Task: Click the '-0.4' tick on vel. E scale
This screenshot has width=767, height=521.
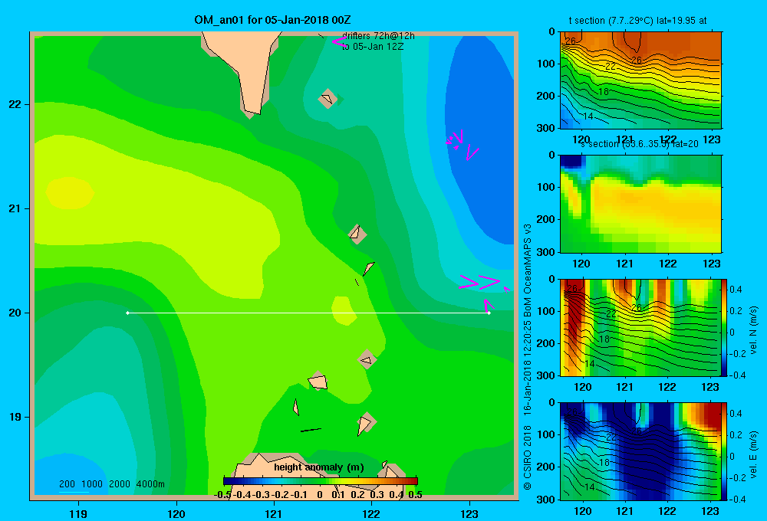Action: tap(737, 499)
